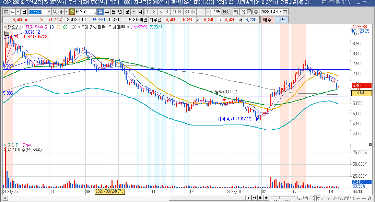The width and height of the screenshot is (375, 202).
Task: Click the 매도 (sell) button
Action: [x=281, y=20]
